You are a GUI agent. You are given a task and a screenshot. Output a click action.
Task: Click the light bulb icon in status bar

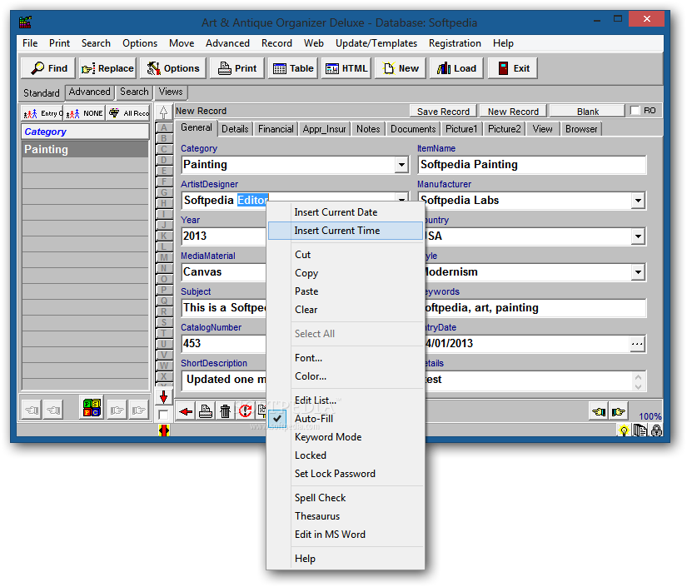point(624,430)
